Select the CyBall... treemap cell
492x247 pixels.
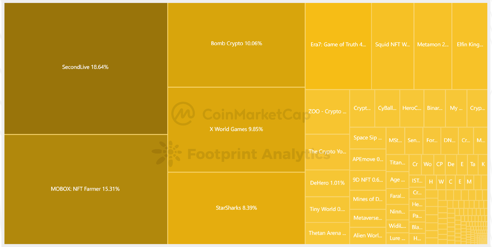coord(387,108)
